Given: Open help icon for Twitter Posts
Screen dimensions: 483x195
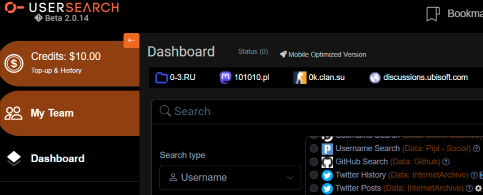Looking at the screenshot, I should point(469,188).
